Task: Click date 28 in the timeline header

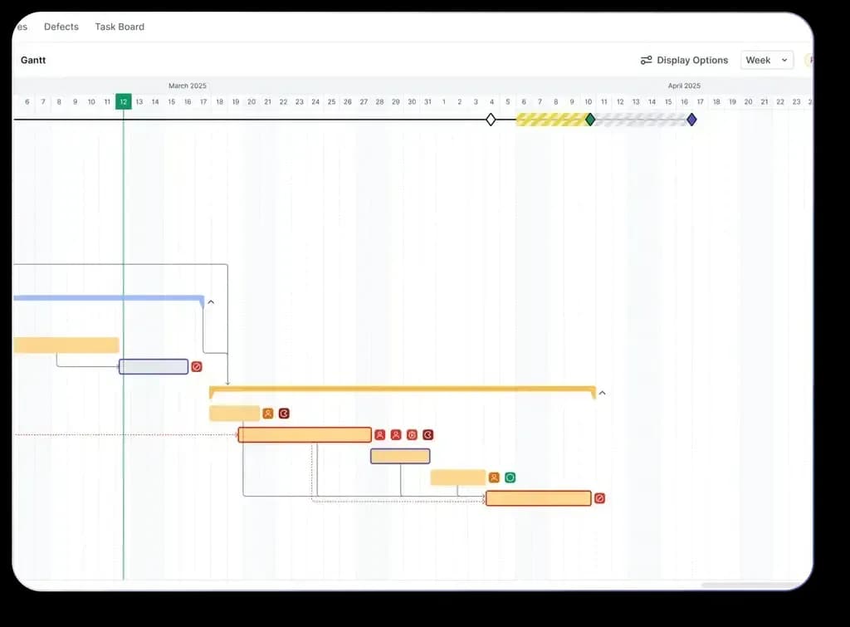Action: (x=379, y=101)
